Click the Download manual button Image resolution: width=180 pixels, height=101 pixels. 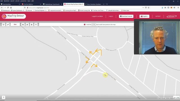(126, 16)
